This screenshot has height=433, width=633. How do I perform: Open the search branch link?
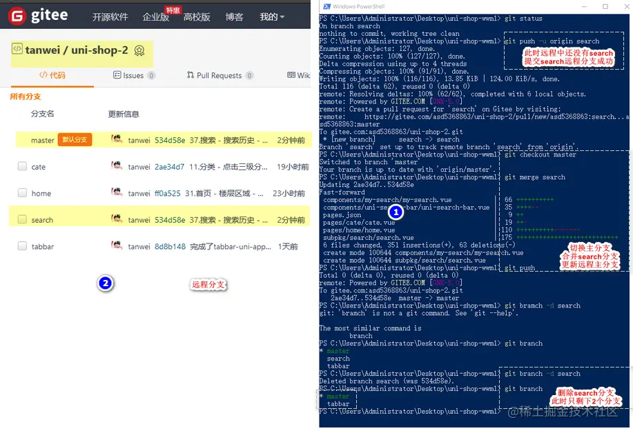pos(42,220)
